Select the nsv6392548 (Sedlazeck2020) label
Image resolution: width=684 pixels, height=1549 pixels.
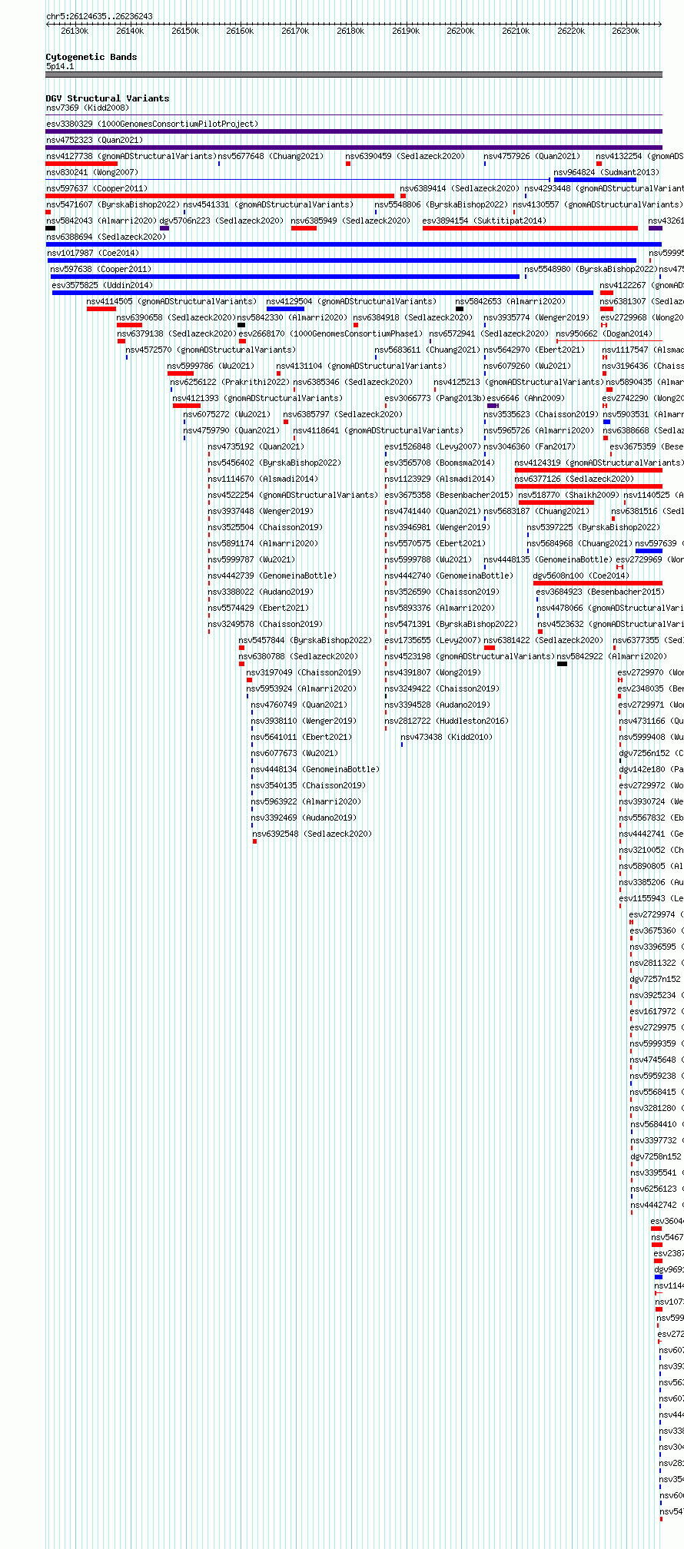(312, 834)
